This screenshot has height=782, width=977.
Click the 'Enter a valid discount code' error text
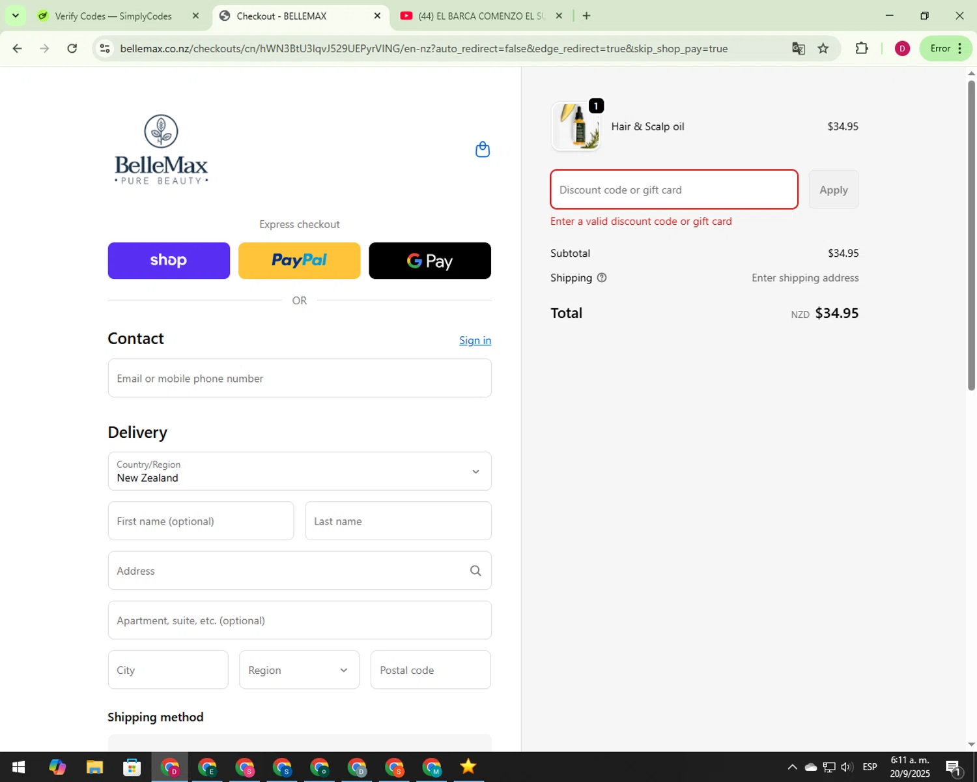coord(641,222)
